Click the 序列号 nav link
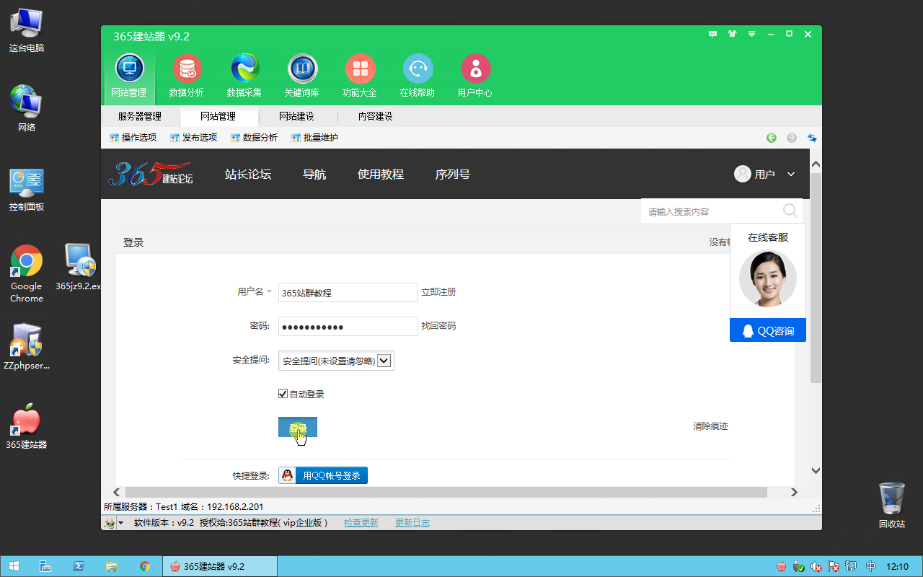 tap(453, 174)
